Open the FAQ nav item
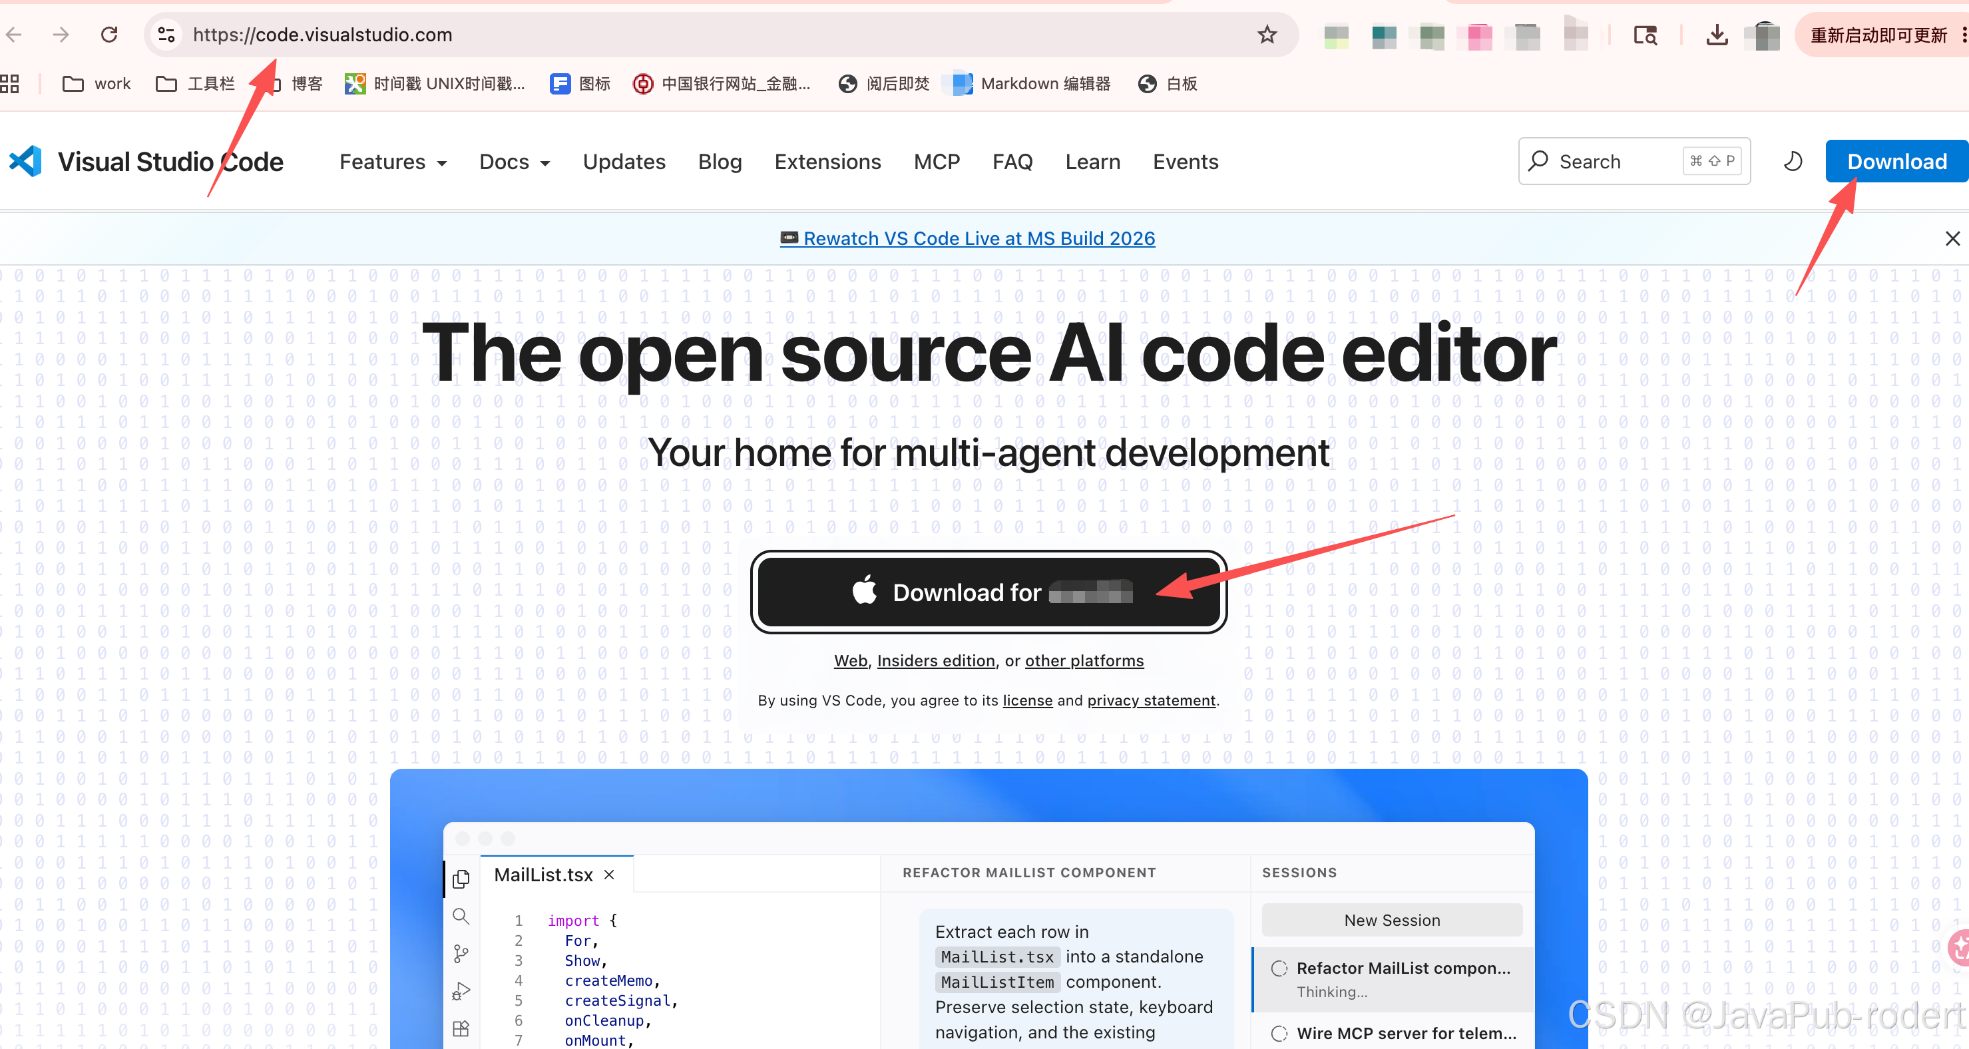Screen dimensions: 1969x1049 (x=1012, y=162)
